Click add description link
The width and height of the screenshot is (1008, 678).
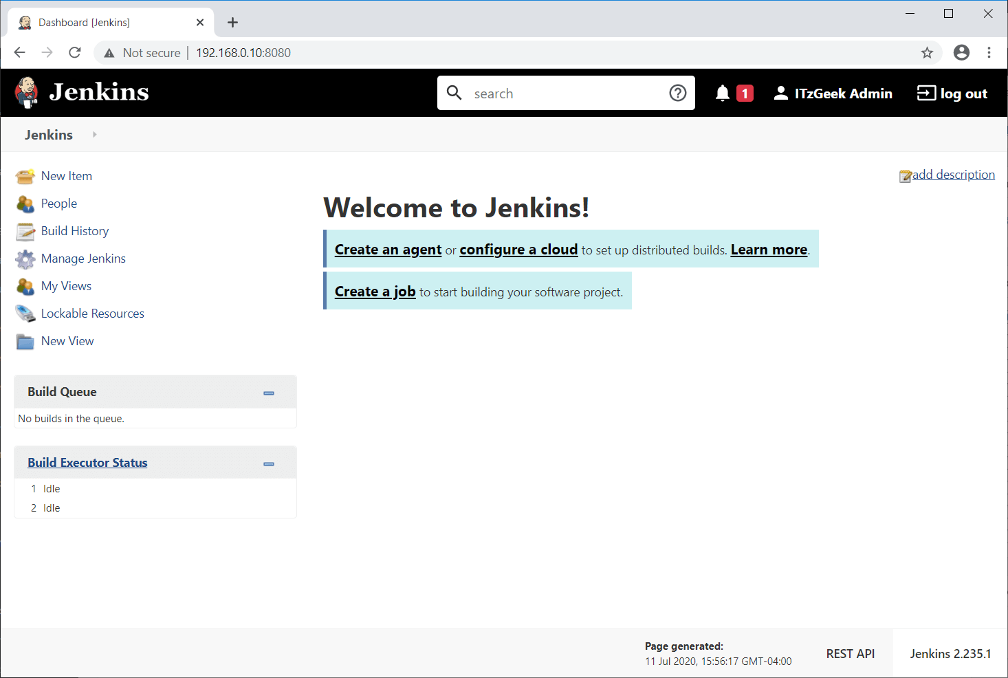(954, 175)
